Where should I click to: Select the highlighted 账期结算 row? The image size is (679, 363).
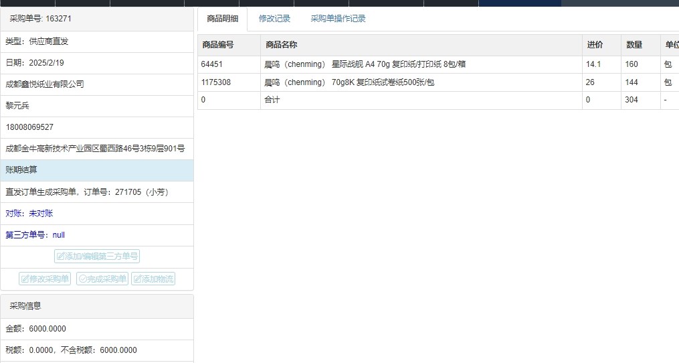97,170
